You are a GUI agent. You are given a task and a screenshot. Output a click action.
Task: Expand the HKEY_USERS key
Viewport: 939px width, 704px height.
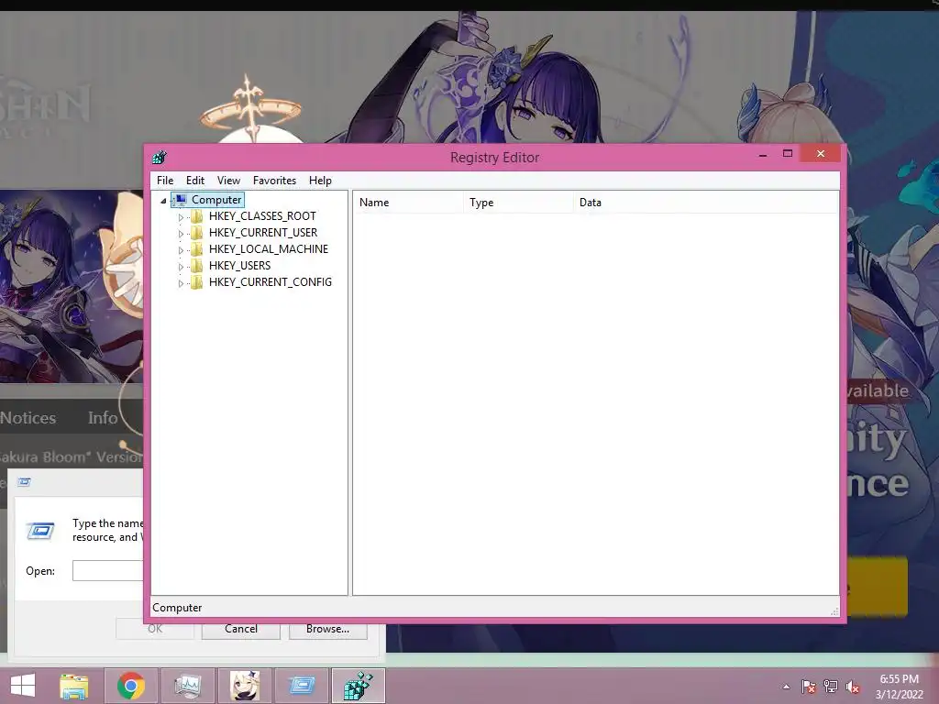tap(181, 267)
